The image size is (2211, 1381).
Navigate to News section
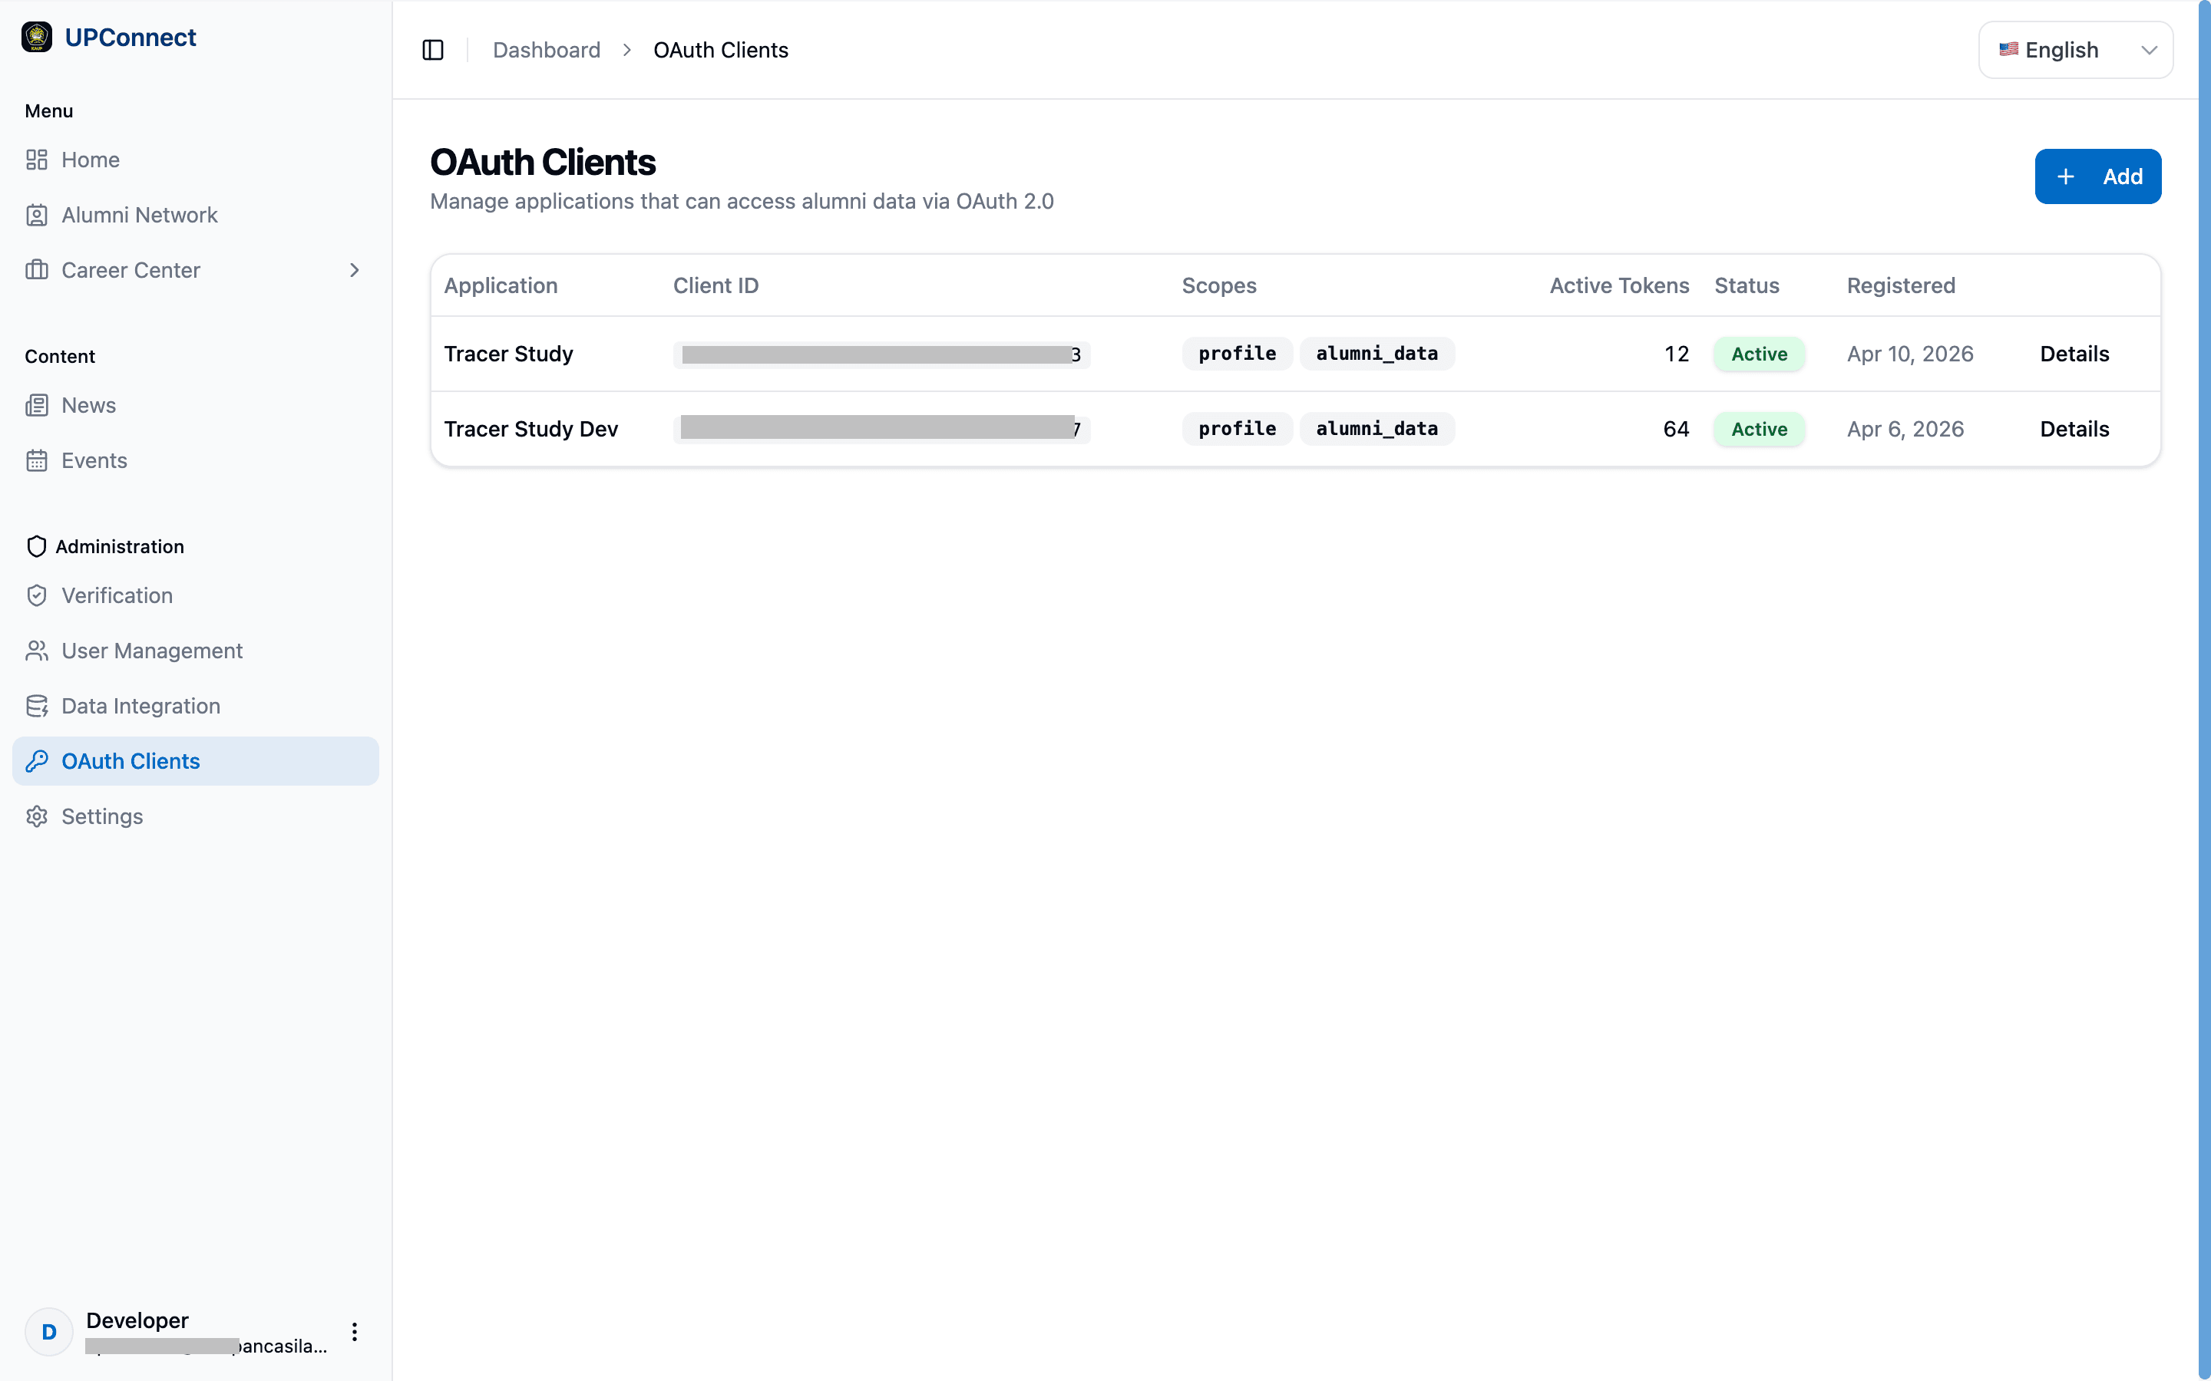point(196,406)
